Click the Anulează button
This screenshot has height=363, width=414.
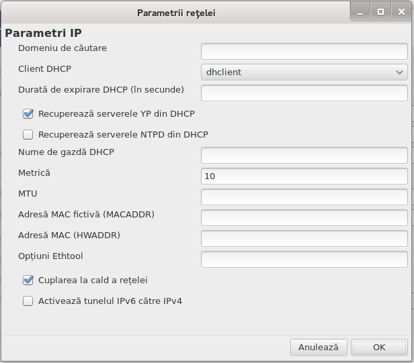click(319, 348)
